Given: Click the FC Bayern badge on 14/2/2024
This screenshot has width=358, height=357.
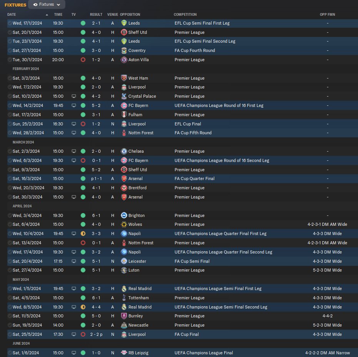Looking at the screenshot, I should [124, 105].
